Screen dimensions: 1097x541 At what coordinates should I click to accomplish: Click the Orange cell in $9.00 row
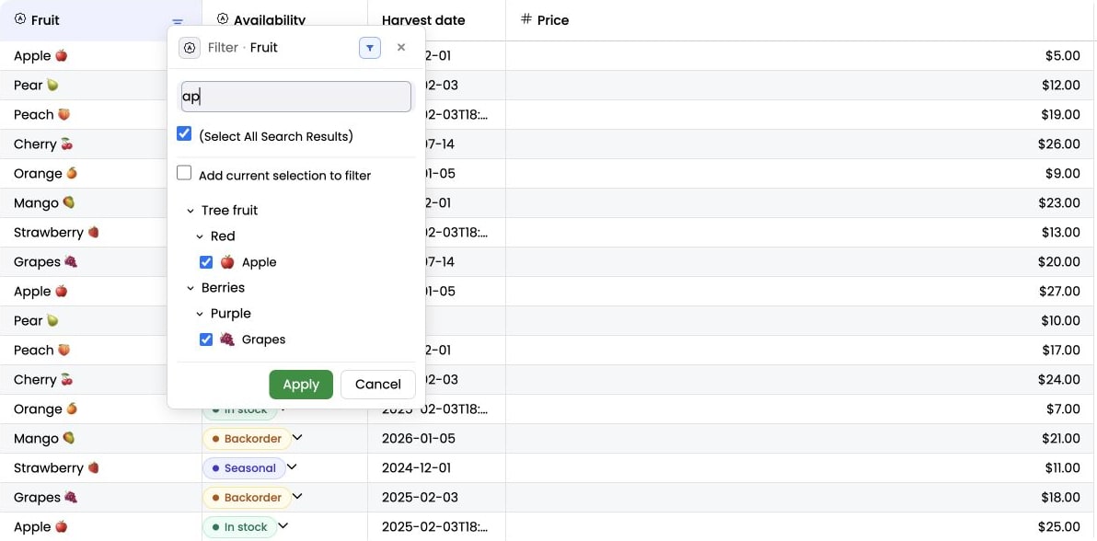pyautogui.click(x=100, y=173)
